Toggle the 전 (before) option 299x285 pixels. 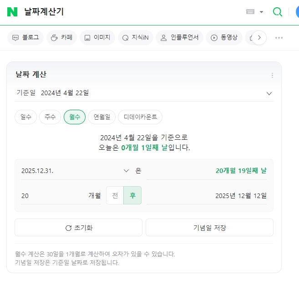point(115,195)
